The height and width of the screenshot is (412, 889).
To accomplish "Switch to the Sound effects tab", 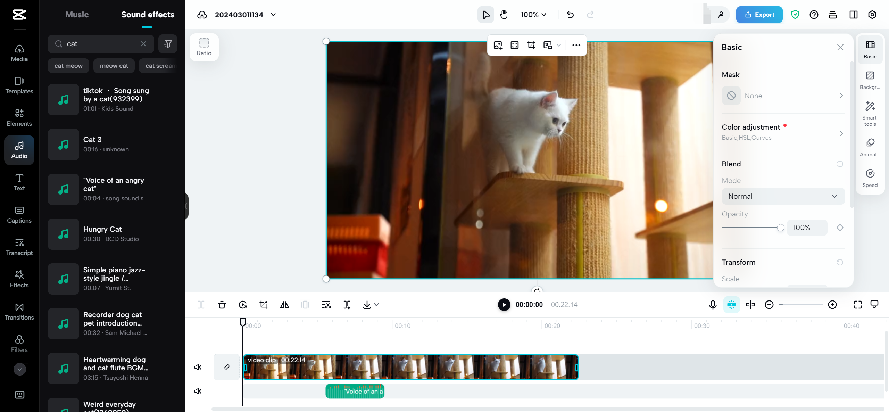I will click(148, 15).
